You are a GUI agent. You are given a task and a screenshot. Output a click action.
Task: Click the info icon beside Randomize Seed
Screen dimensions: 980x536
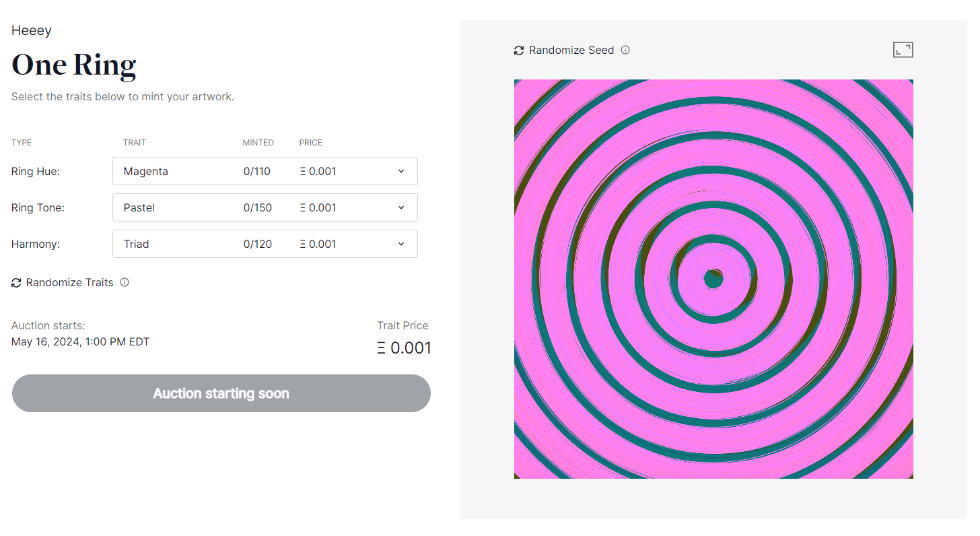pyautogui.click(x=625, y=50)
